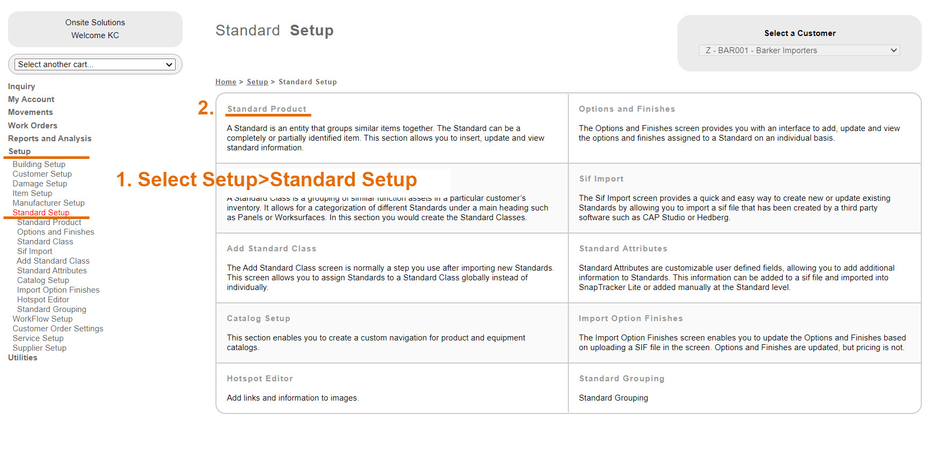Click Standard Product heading in main panel
This screenshot has width=946, height=450.
[x=266, y=109]
